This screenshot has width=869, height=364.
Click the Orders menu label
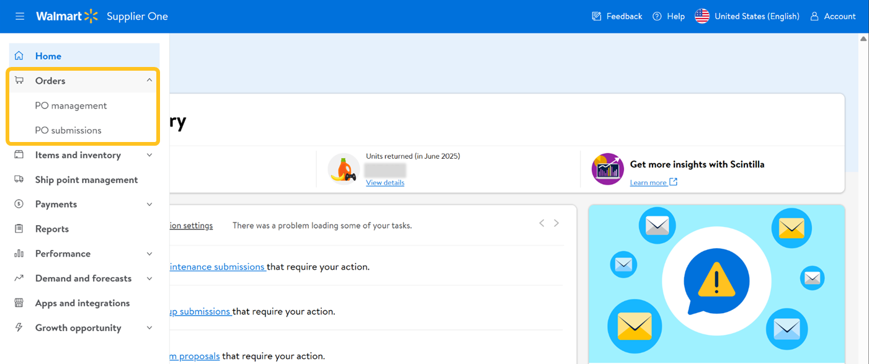pos(50,81)
